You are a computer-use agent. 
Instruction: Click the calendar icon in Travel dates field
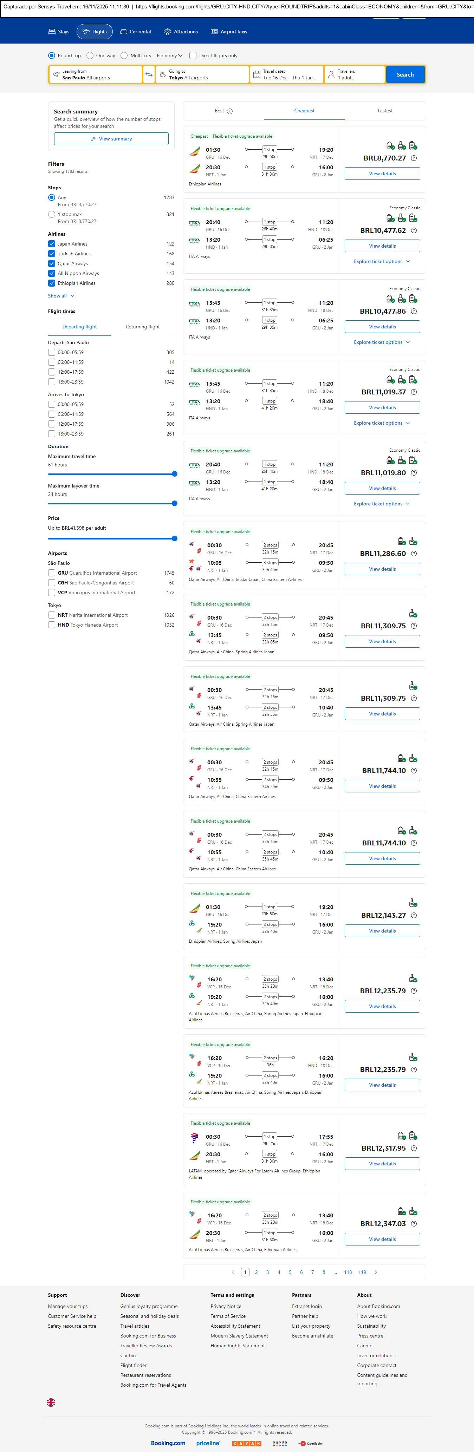click(x=257, y=74)
